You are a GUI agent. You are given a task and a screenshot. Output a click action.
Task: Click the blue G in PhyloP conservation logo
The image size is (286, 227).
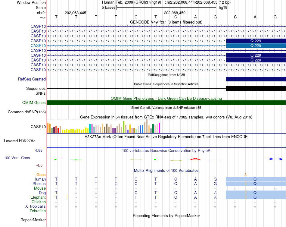click(275, 159)
